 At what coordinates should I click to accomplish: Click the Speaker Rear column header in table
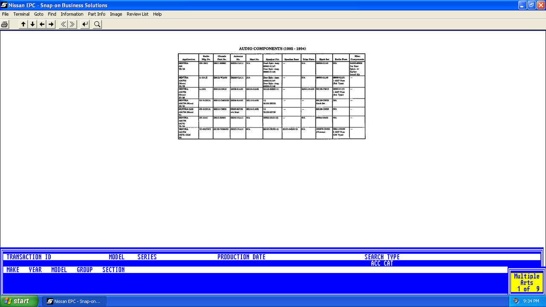point(291,59)
